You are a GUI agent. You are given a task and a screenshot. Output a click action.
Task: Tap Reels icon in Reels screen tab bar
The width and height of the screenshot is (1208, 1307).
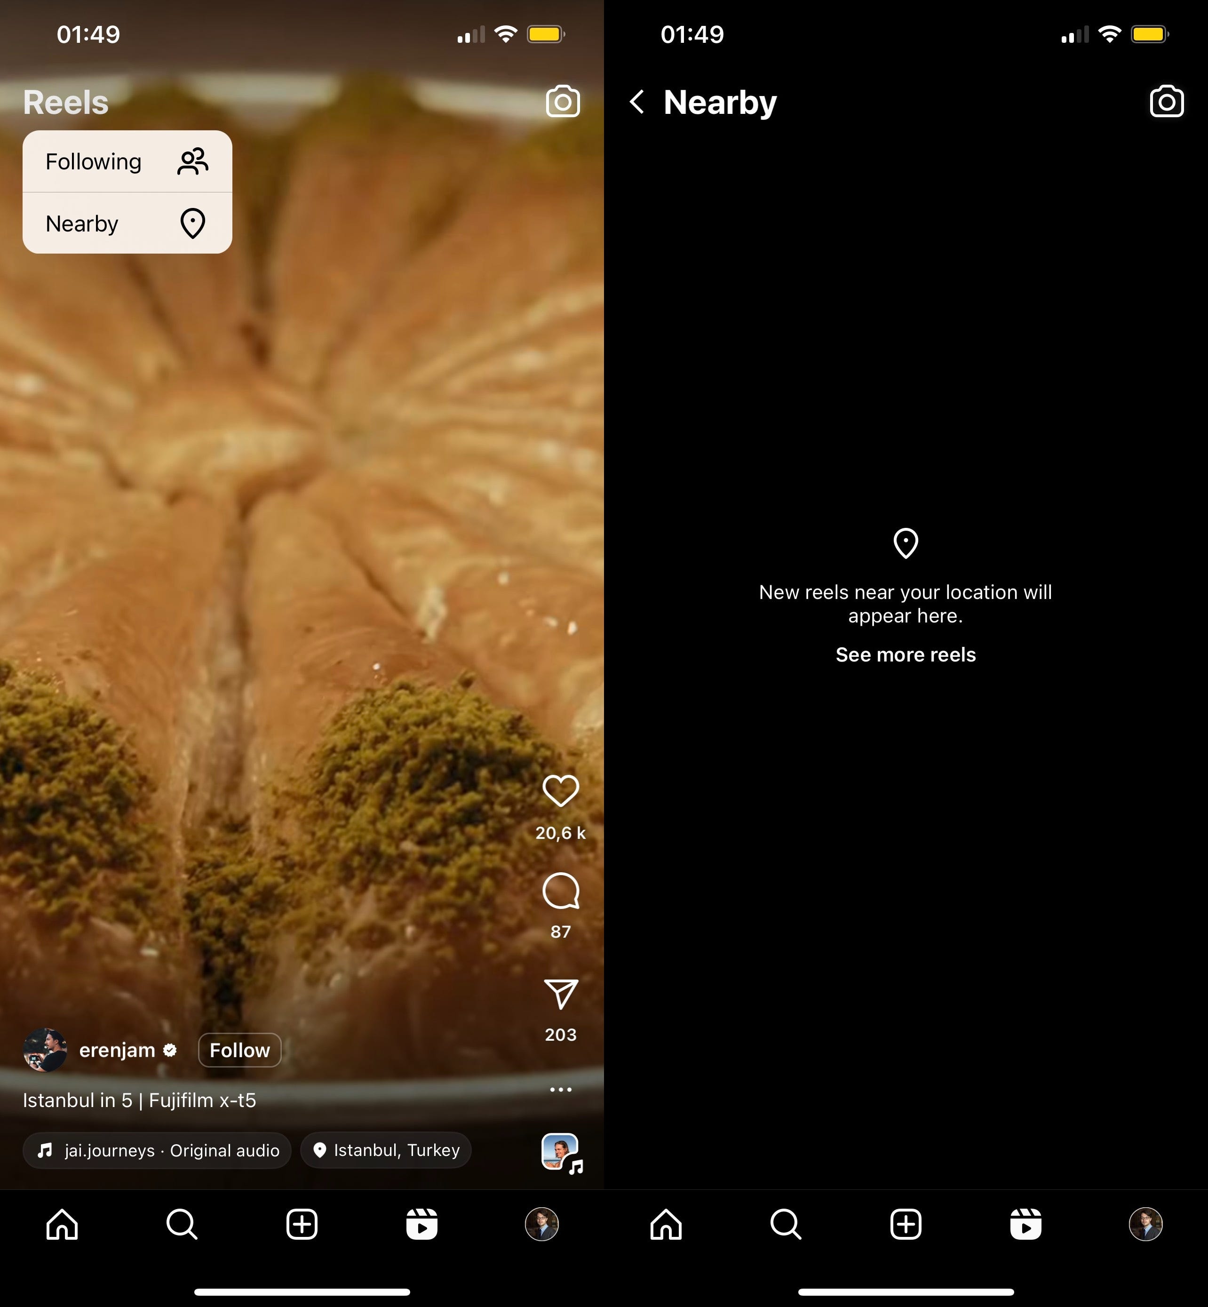(x=421, y=1224)
